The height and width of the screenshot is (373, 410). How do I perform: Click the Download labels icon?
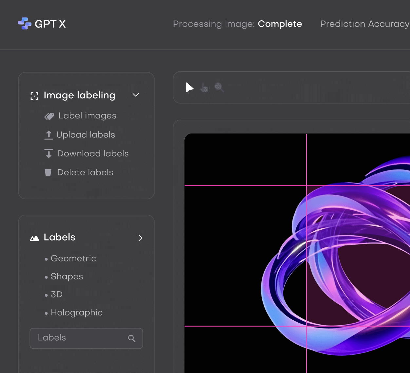tap(48, 153)
